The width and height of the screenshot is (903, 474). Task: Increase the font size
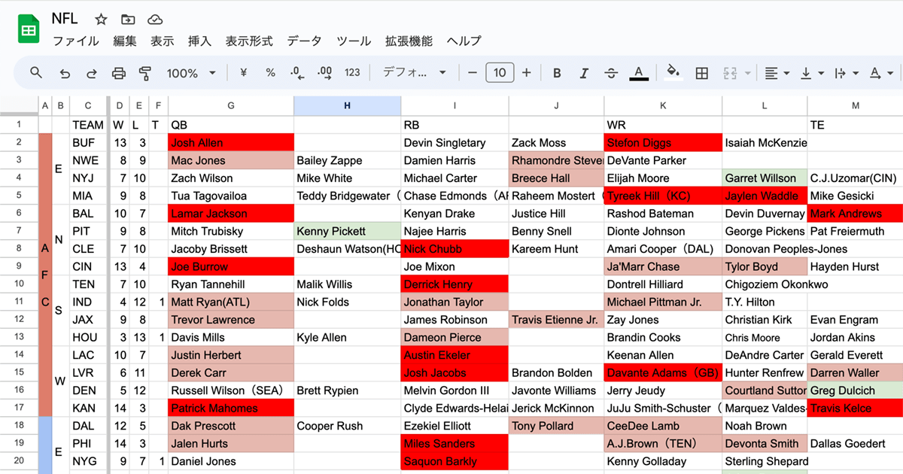pos(526,73)
